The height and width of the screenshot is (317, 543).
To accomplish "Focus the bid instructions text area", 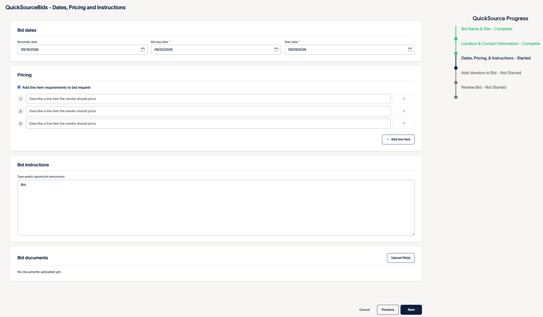I will click(x=216, y=208).
